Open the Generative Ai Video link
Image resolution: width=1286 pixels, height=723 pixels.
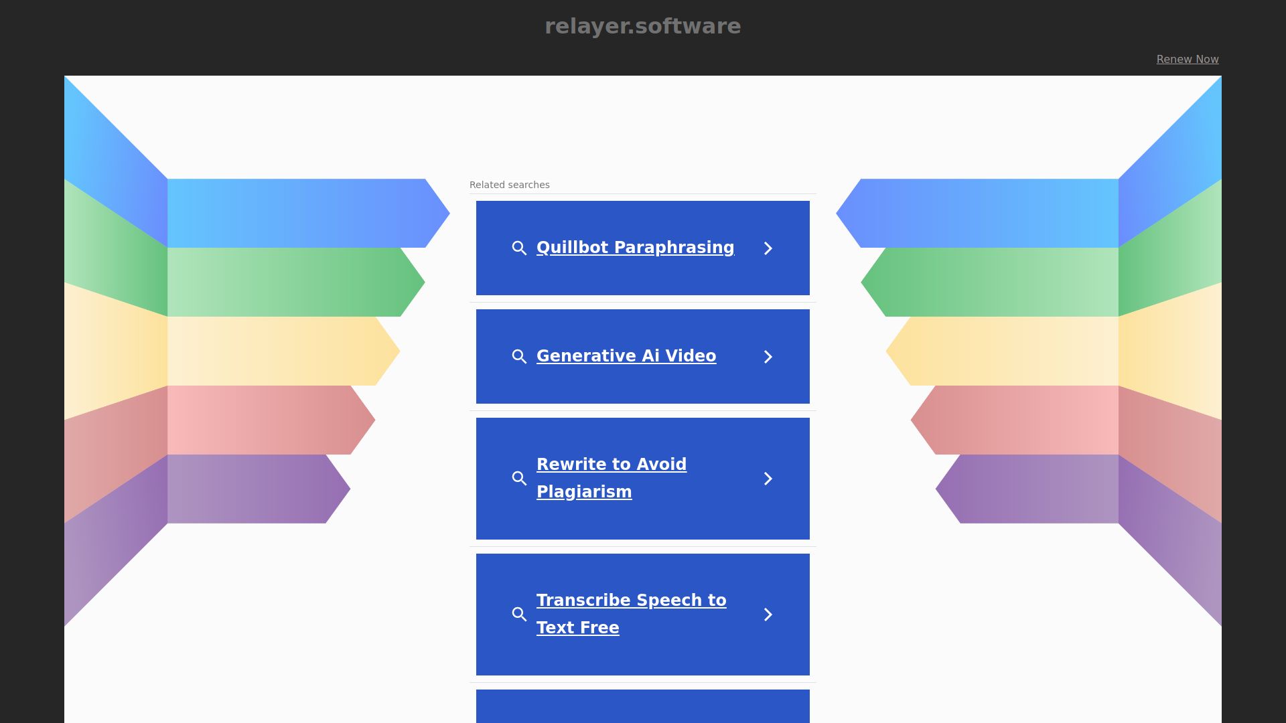626,356
